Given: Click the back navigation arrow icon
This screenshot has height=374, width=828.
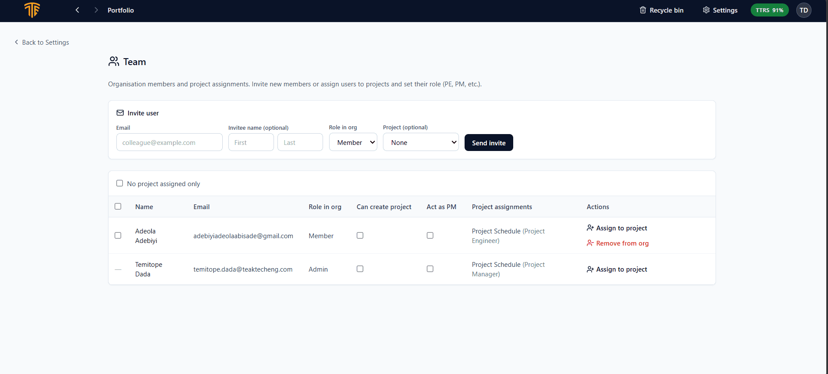Looking at the screenshot, I should tap(77, 10).
